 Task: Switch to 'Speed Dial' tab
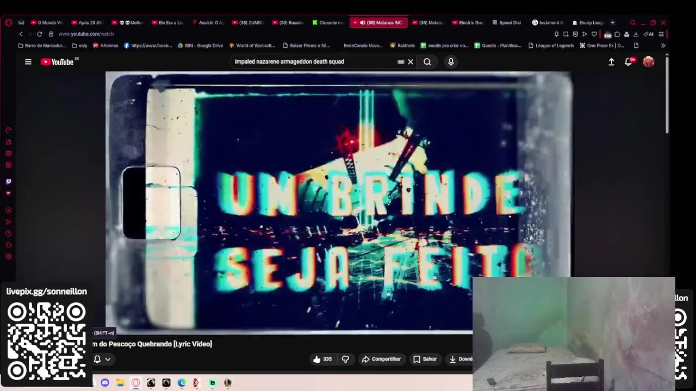click(x=507, y=23)
